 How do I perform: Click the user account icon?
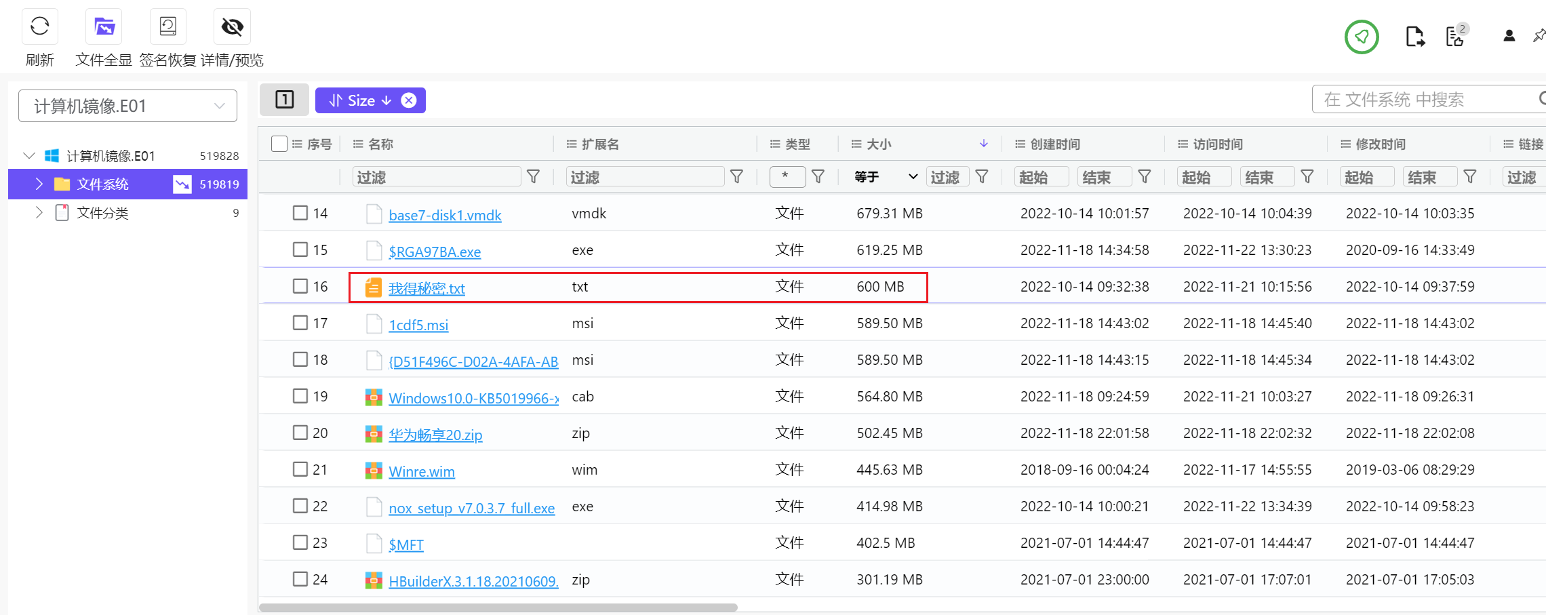pos(1509,36)
